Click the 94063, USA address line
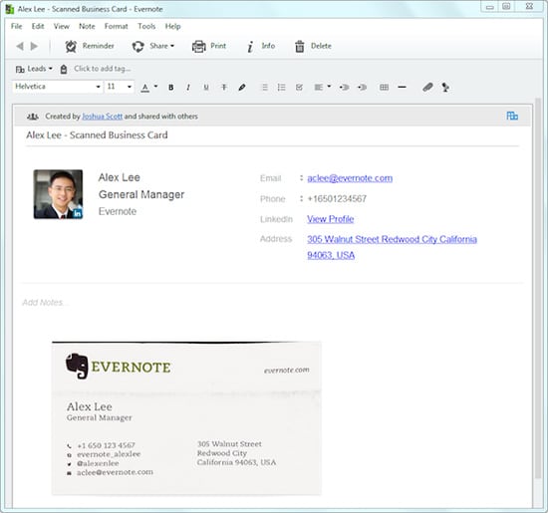Screen dimensions: 548x513 tap(331, 255)
